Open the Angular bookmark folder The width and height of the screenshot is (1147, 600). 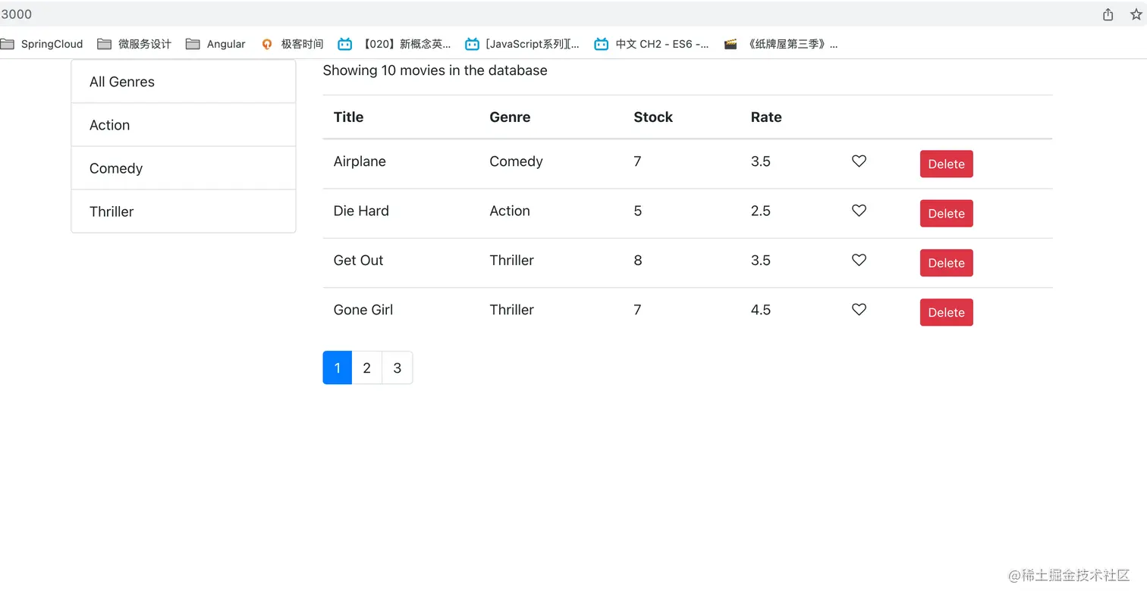[x=215, y=44]
